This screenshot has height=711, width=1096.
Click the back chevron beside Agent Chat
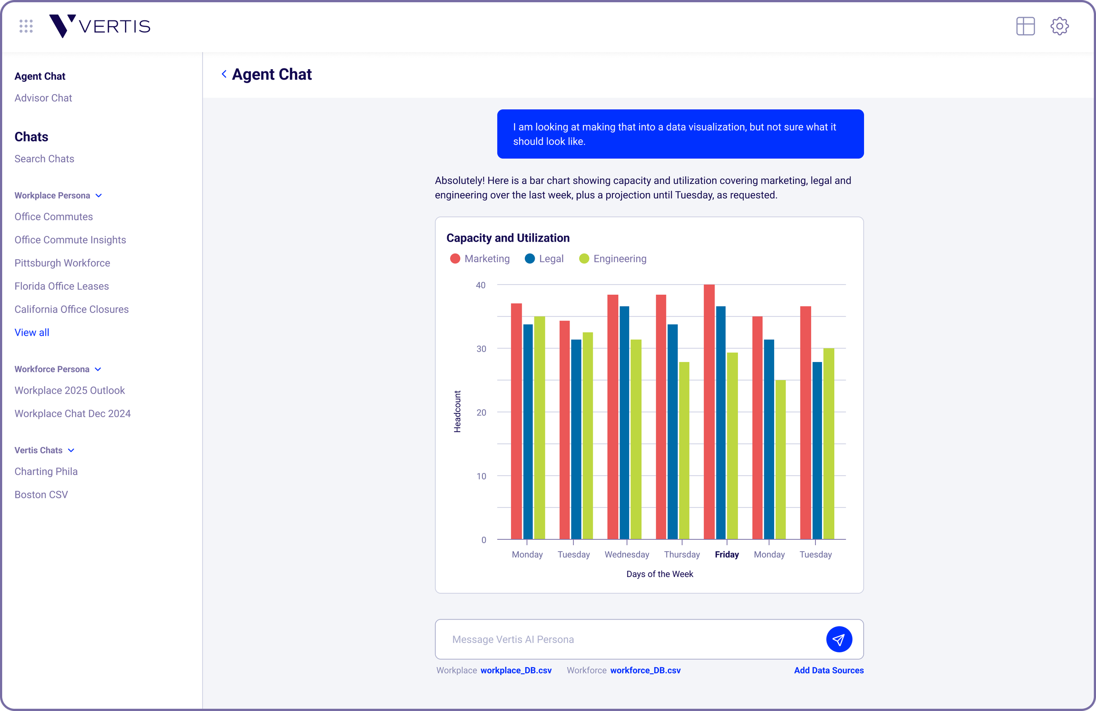click(224, 74)
